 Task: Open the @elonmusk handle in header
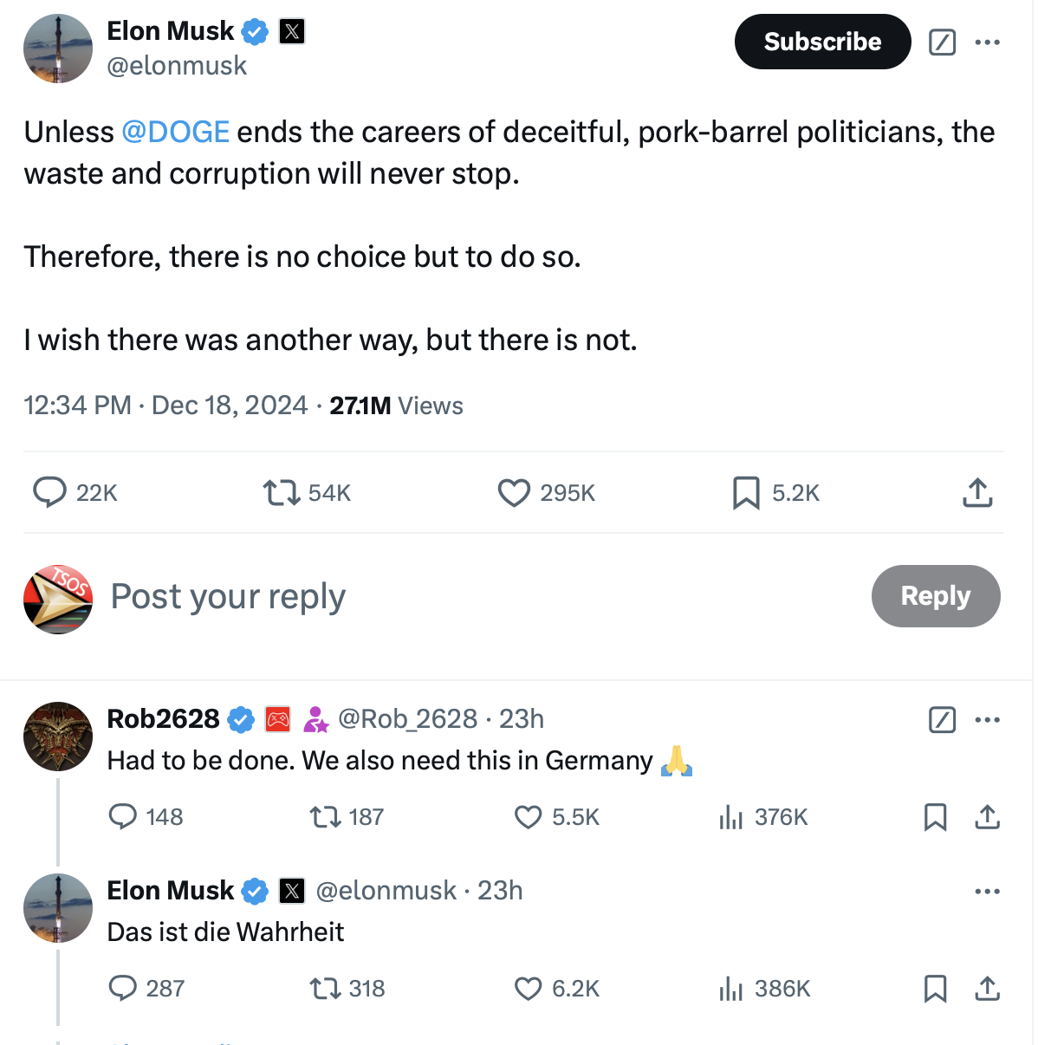pos(177,66)
